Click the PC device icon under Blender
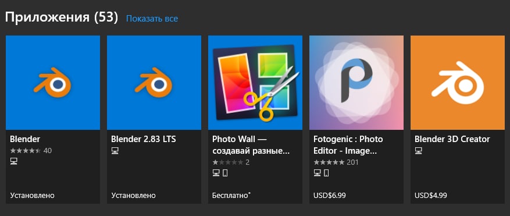Viewport: 510px width, 216px height. click(x=13, y=161)
